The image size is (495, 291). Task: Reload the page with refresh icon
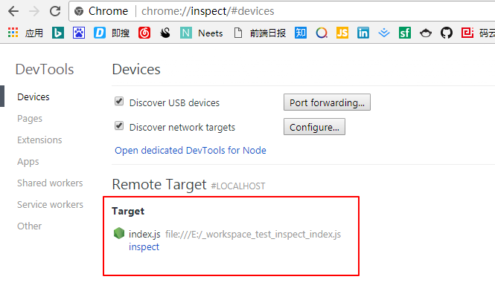click(55, 11)
